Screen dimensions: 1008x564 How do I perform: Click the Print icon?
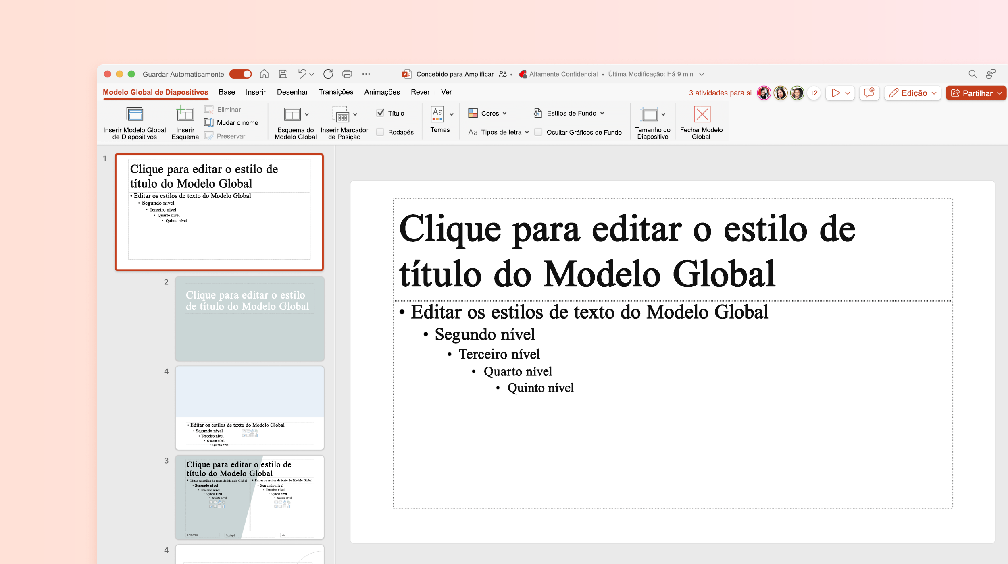click(347, 74)
